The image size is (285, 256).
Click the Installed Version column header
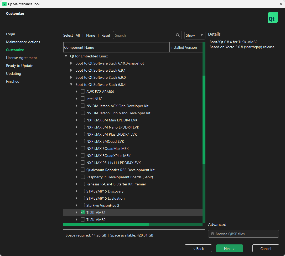click(185, 47)
